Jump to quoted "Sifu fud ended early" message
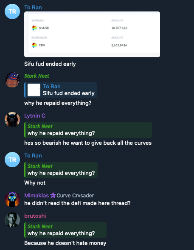This screenshot has width=194, height=250. [61, 90]
